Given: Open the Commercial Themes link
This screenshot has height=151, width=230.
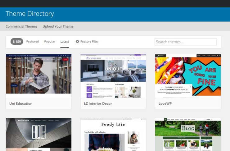Looking at the screenshot, I should [x=21, y=26].
